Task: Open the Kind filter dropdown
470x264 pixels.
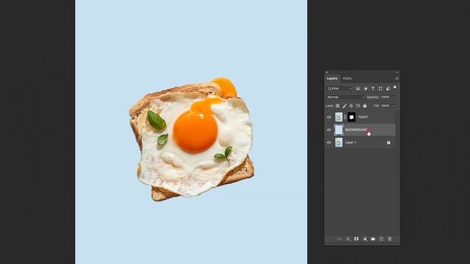Action: (339, 89)
